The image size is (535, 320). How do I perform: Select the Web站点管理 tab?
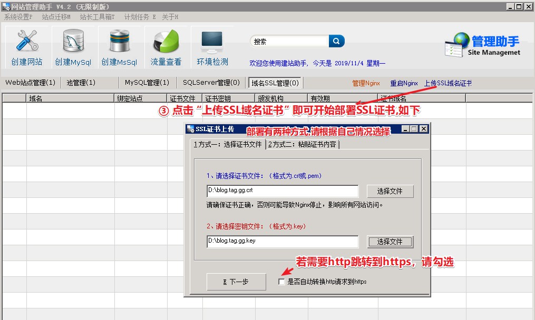[30, 83]
